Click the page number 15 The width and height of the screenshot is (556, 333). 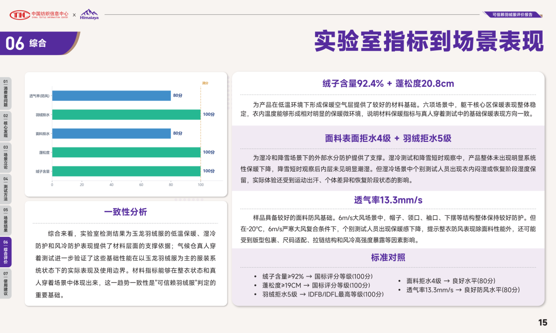543,322
